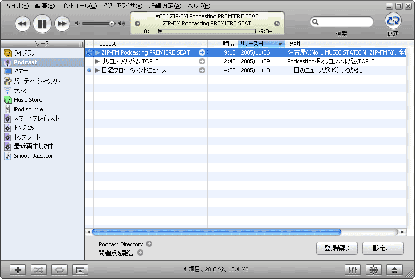The image size is (415, 279).
Task: Select Podcast in the source list
Action: click(43, 62)
